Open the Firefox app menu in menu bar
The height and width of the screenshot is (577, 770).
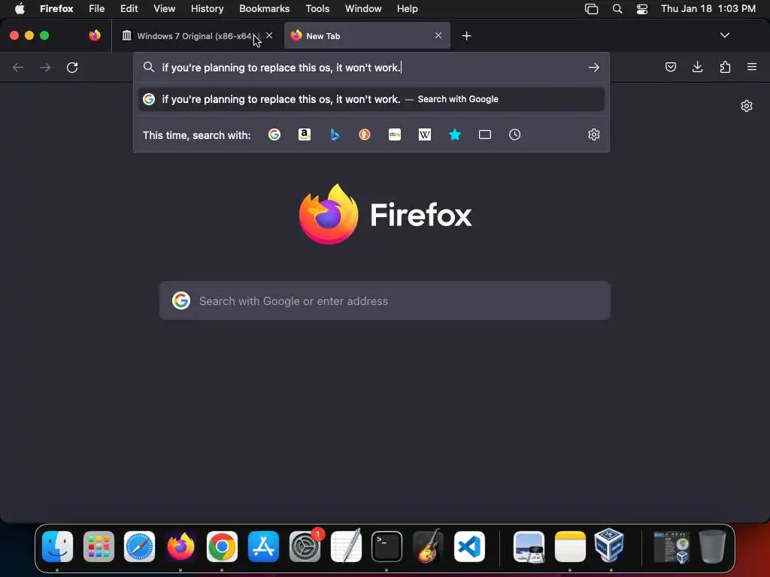click(56, 8)
